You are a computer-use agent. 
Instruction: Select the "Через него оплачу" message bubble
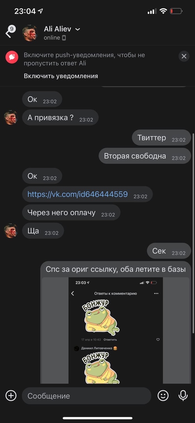coord(71,213)
